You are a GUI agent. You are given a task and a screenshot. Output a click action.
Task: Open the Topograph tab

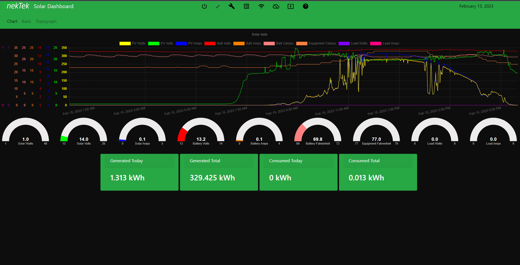coord(46,21)
